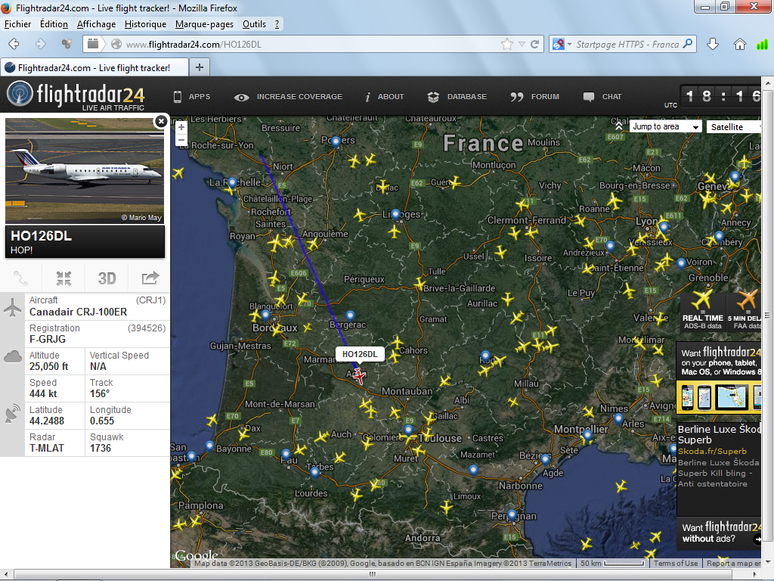Click the aircraft photo thumbnail
Screen dimensions: 774x581
(x=85, y=171)
